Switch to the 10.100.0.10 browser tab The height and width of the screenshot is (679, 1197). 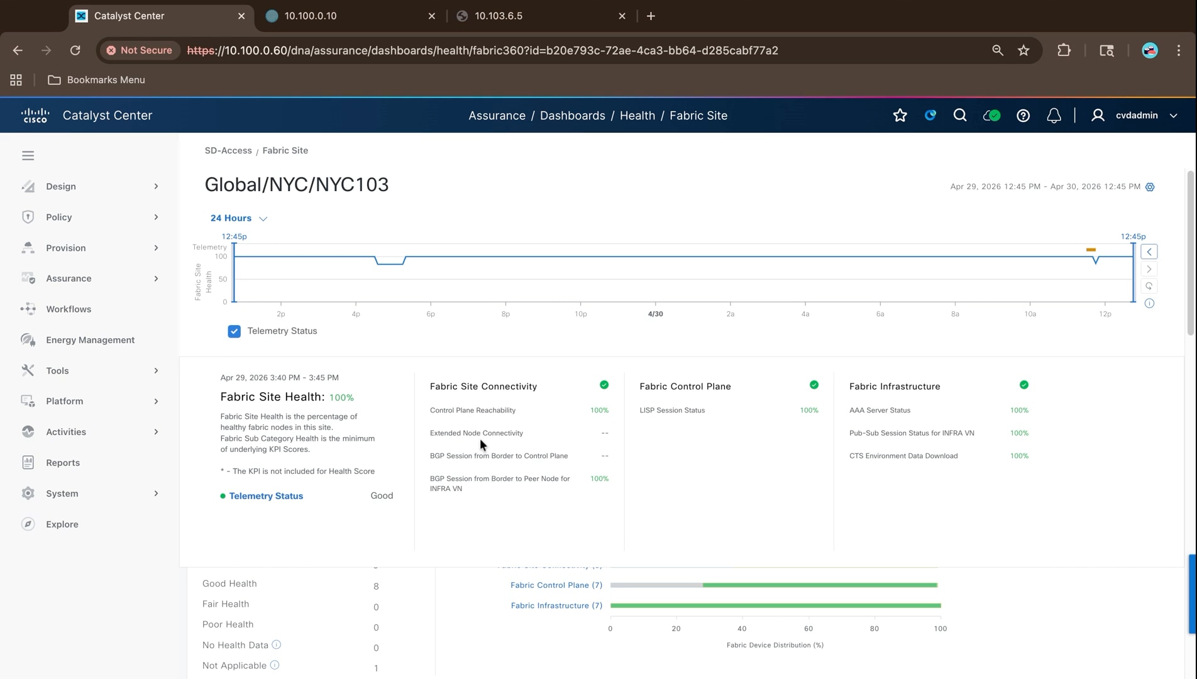pos(351,16)
